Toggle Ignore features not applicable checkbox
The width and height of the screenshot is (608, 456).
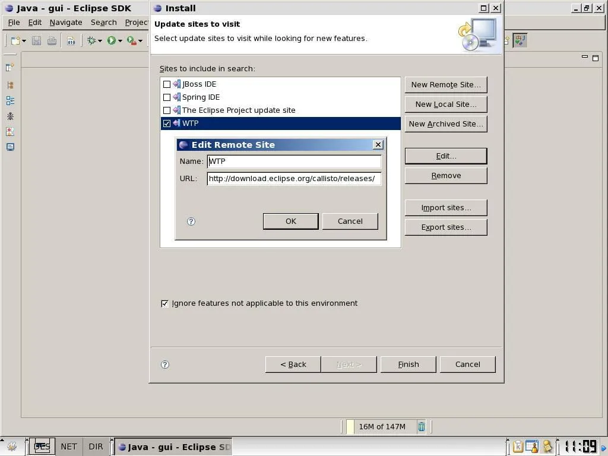[165, 303]
